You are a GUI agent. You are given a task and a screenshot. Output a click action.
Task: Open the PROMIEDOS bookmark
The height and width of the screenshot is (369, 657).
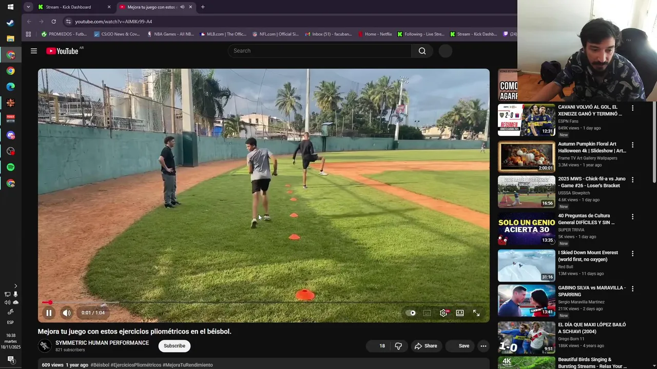pyautogui.click(x=64, y=34)
